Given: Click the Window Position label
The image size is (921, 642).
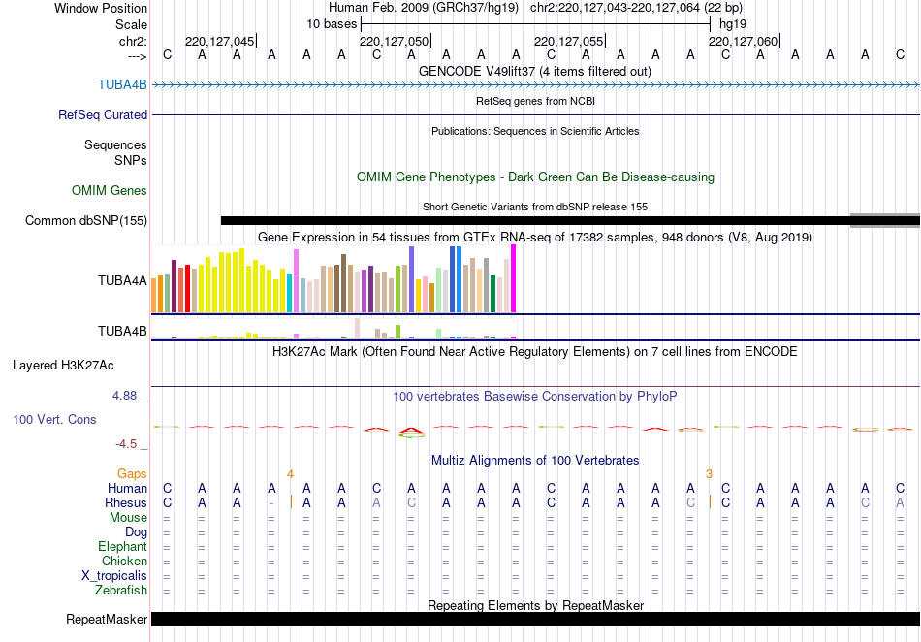Looking at the screenshot, I should [x=101, y=8].
